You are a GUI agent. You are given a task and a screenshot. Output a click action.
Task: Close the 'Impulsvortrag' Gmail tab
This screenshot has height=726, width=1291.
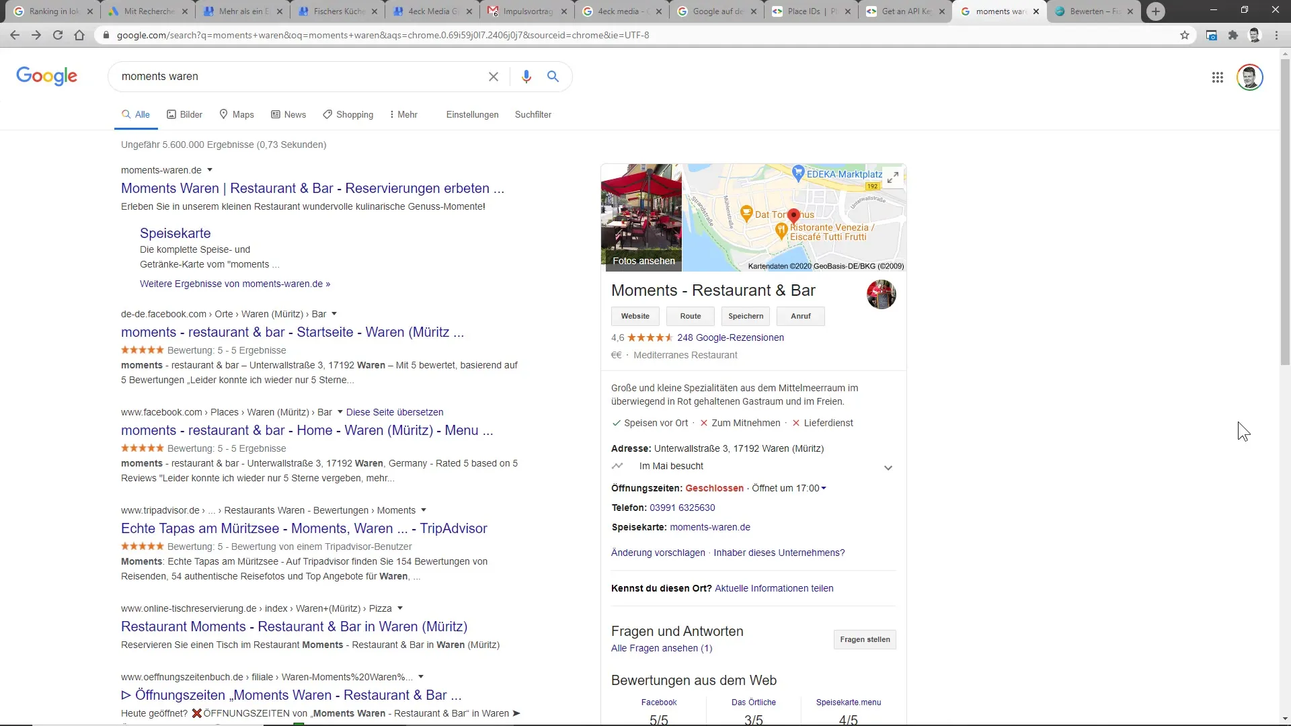[563, 11]
